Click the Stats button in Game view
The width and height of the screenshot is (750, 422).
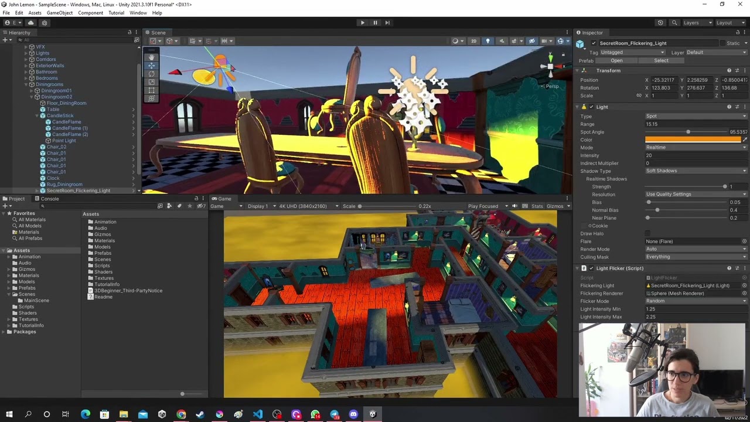(537, 206)
